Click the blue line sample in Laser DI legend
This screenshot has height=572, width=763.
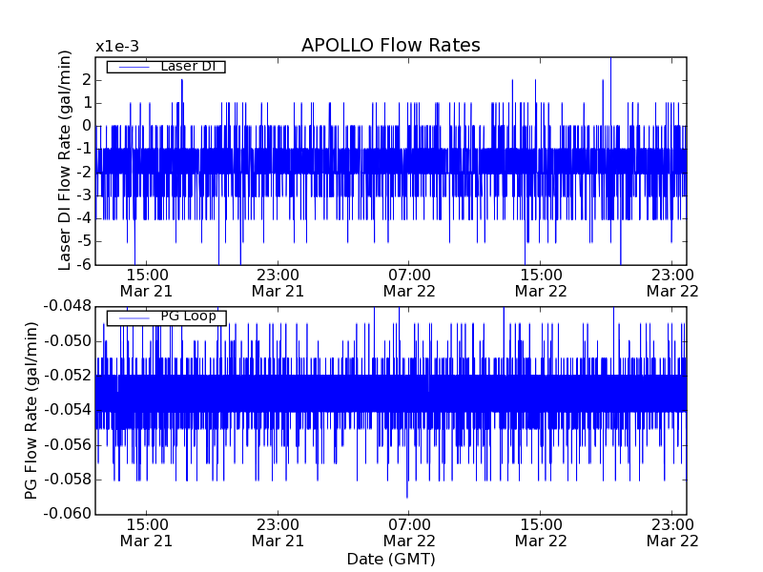[x=133, y=67]
